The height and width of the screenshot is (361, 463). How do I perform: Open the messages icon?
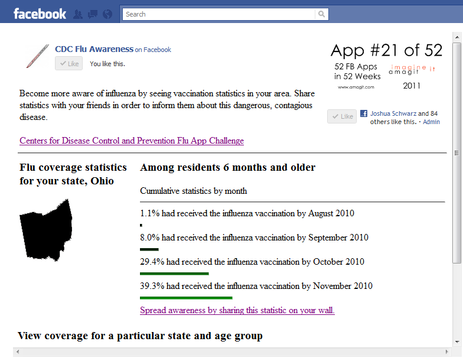pyautogui.click(x=93, y=14)
